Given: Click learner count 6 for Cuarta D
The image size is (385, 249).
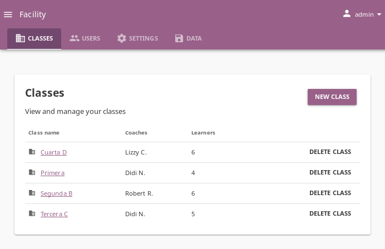Looking at the screenshot, I should (x=193, y=152).
